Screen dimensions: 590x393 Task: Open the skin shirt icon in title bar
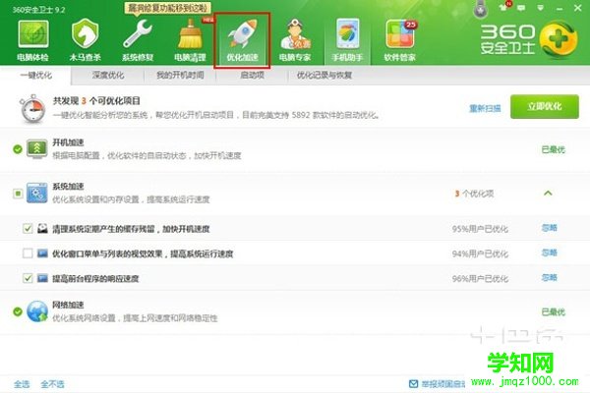pyautogui.click(x=503, y=7)
